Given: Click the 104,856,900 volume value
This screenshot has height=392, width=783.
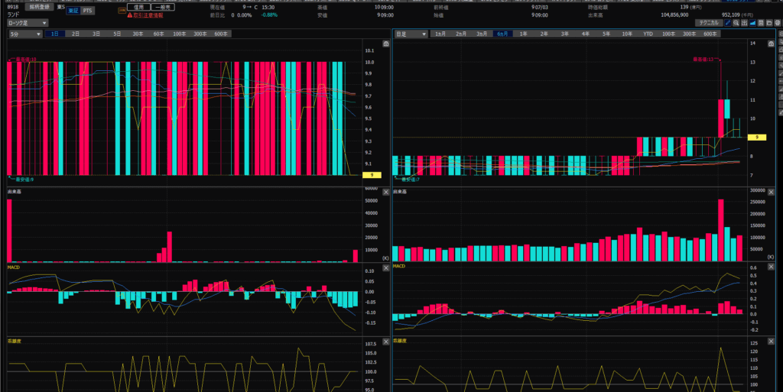Looking at the screenshot, I should pyautogui.click(x=674, y=15).
